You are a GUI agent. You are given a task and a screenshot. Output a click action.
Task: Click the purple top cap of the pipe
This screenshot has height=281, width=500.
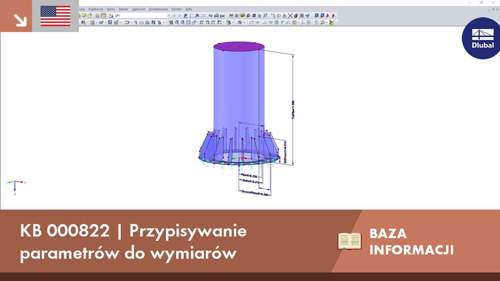coord(239,46)
